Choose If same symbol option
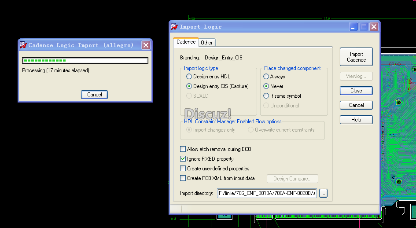The width and height of the screenshot is (416, 228). 282,96
